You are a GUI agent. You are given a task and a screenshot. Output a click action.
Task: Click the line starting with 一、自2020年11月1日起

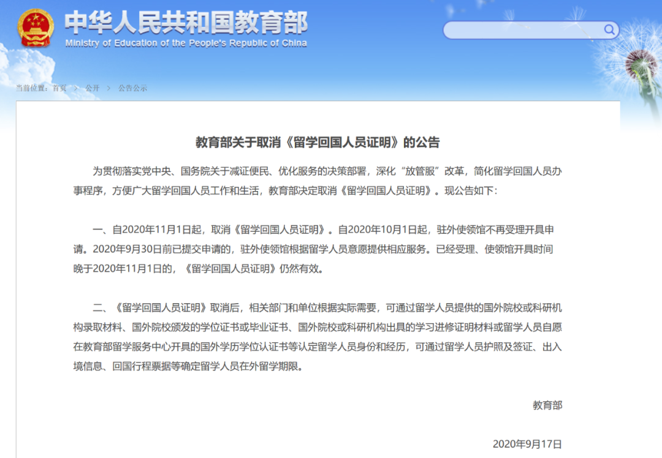tap(323, 230)
